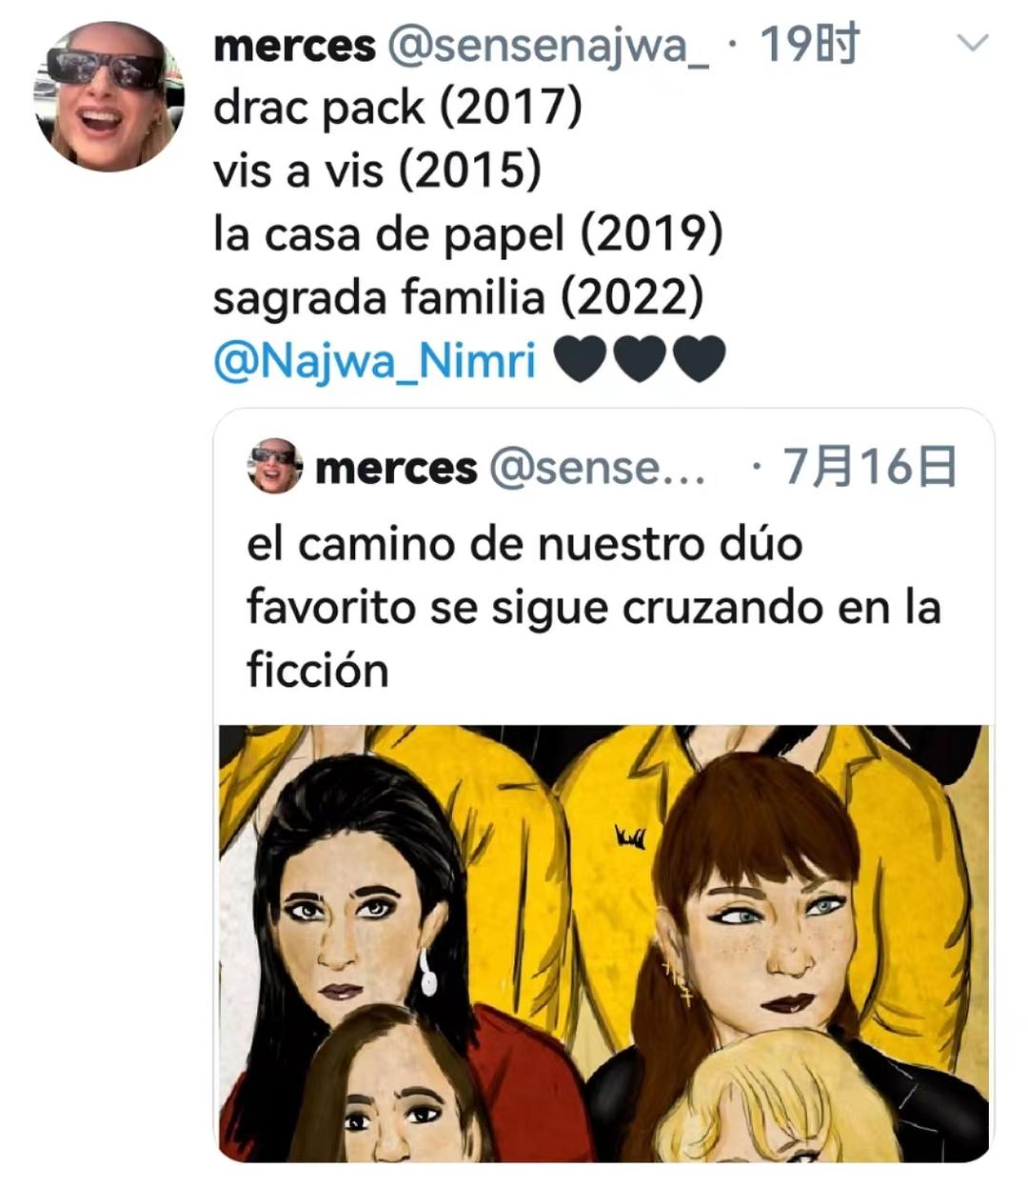The width and height of the screenshot is (1028, 1188).
Task: Click the black hearts emoji row
Action: pyautogui.click(x=640, y=360)
